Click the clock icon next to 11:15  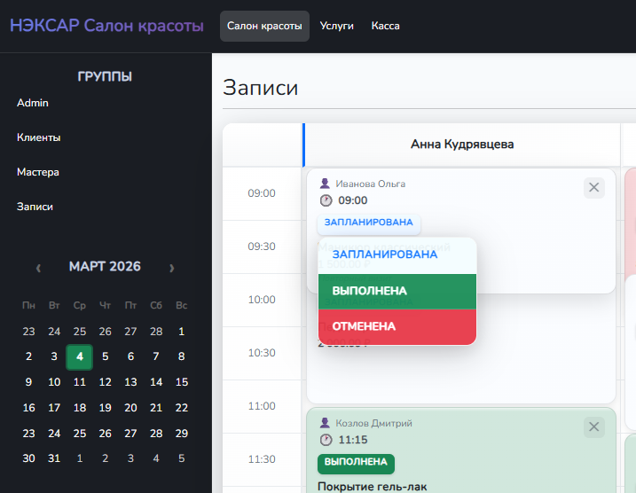[326, 440]
